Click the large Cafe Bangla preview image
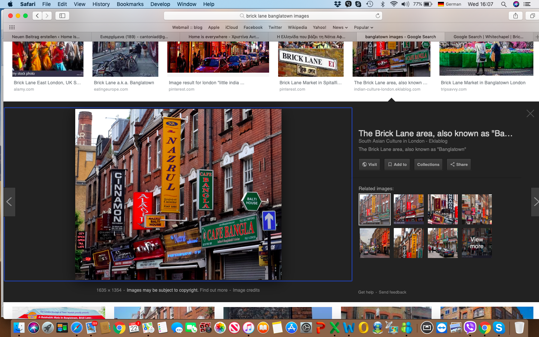The height and width of the screenshot is (337, 539). point(178,194)
